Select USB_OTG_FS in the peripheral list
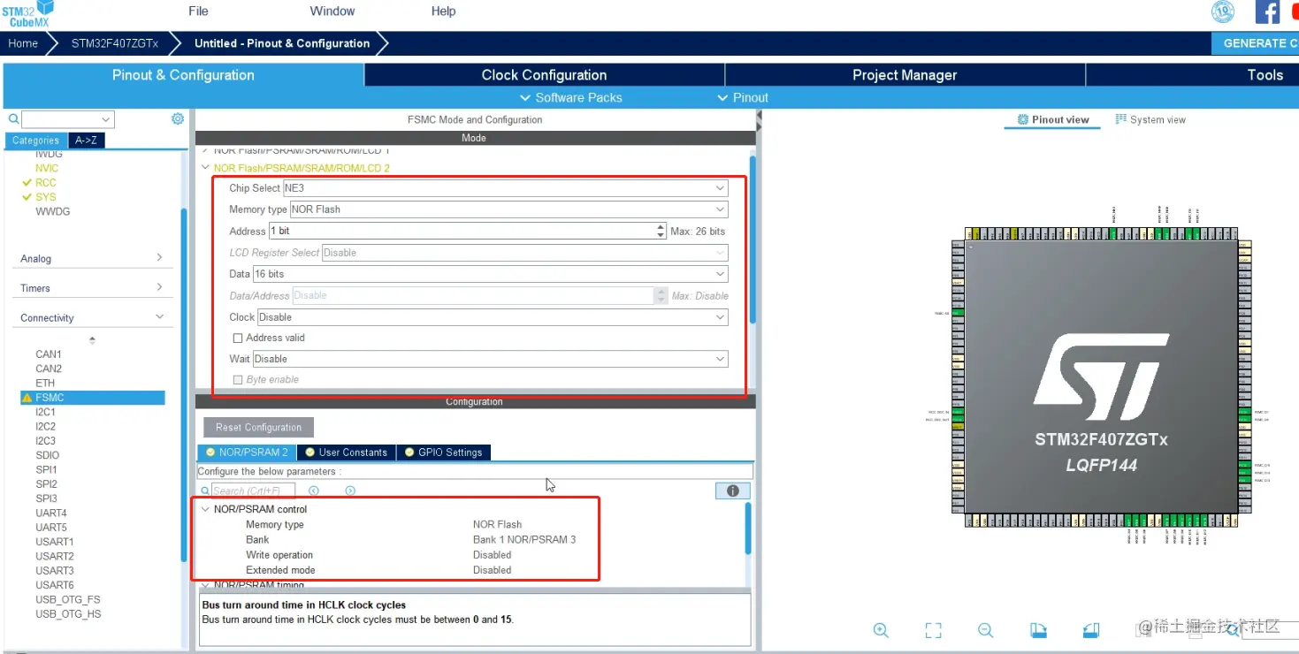1299x654 pixels. tap(68, 599)
